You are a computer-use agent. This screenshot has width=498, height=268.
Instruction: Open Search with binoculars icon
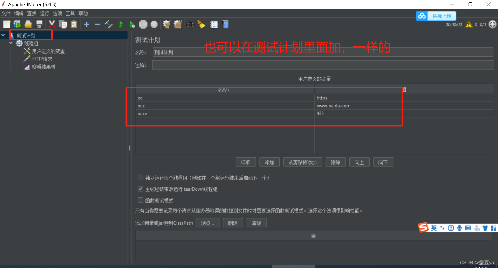(x=191, y=24)
